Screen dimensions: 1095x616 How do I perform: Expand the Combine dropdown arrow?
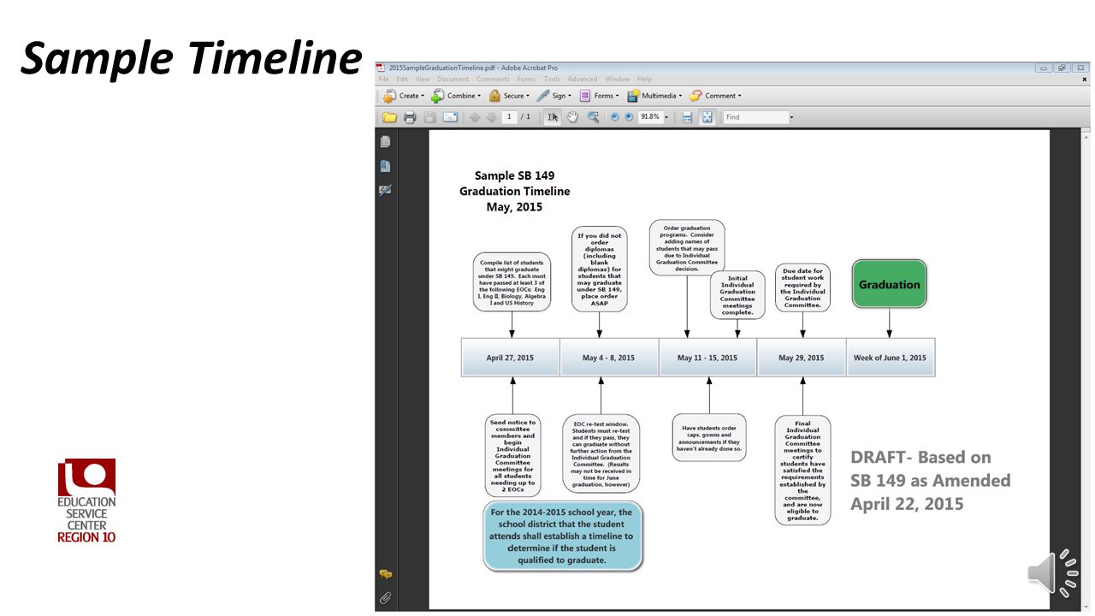pyautogui.click(x=479, y=96)
